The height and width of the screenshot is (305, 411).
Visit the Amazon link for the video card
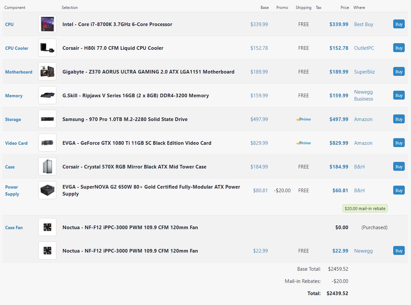(x=363, y=143)
